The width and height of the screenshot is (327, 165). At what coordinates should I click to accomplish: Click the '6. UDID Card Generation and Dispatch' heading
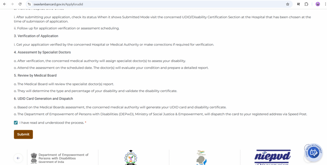(43, 99)
